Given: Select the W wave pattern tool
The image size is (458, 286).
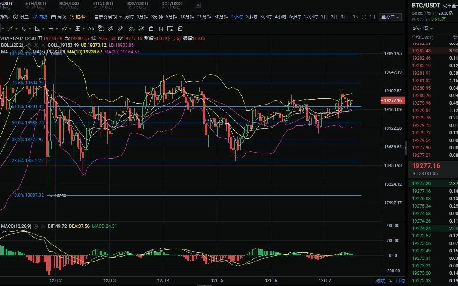Looking at the screenshot, I should [x=64, y=29].
